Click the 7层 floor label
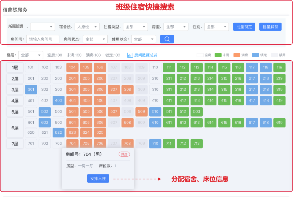This screenshot has width=293, height=197. pyautogui.click(x=15, y=144)
